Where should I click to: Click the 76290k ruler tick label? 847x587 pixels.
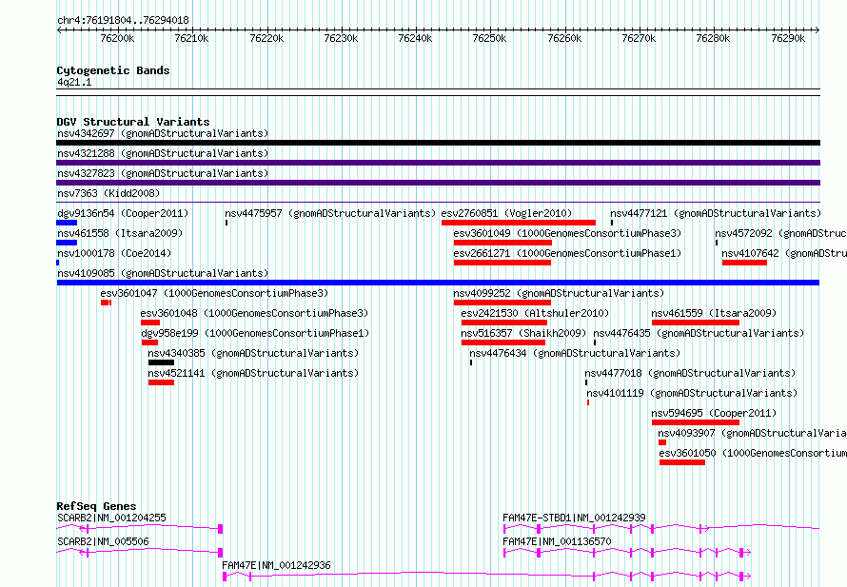[788, 38]
